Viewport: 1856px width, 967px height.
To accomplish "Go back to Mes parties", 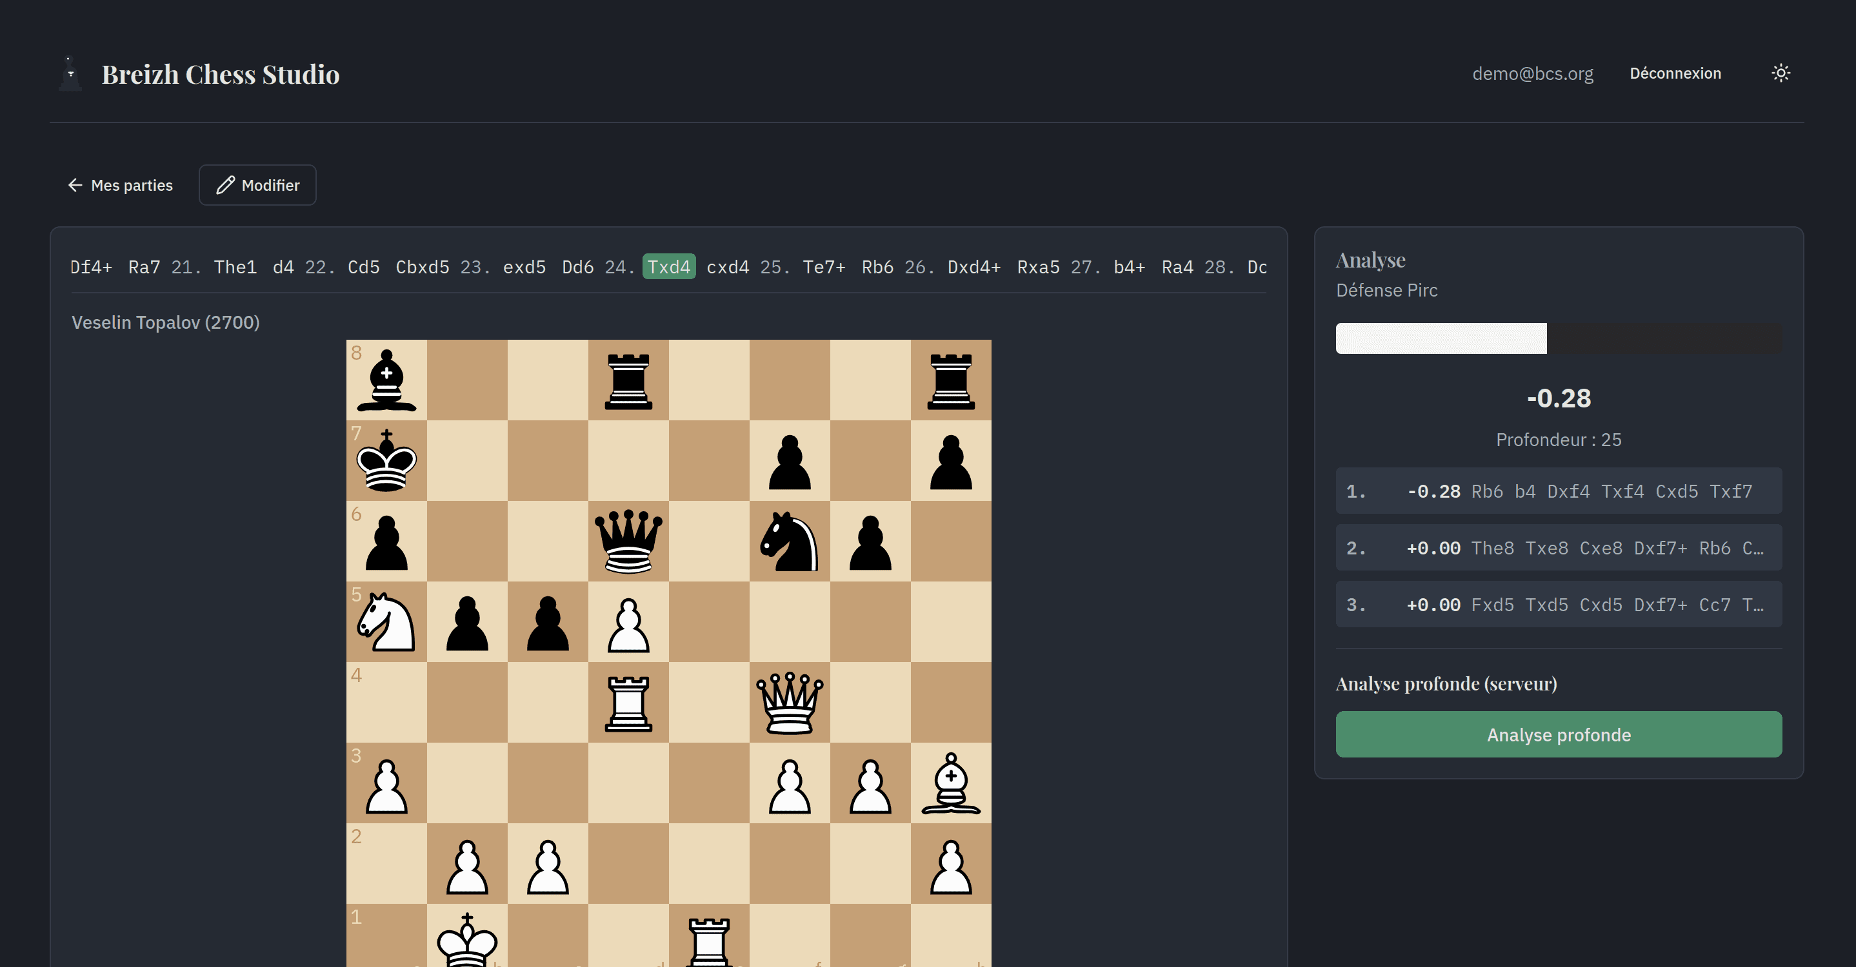I will [121, 185].
